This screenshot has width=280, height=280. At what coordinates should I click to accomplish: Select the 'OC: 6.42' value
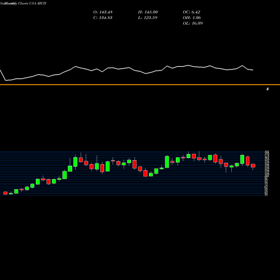(x=192, y=12)
